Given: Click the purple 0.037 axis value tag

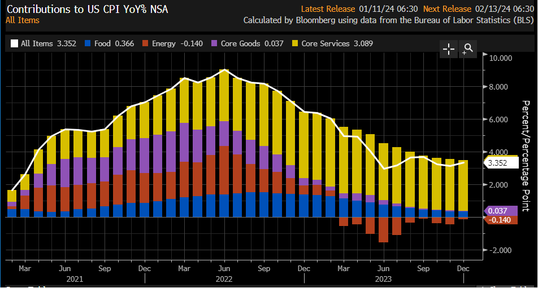Looking at the screenshot, I should tap(500, 211).
